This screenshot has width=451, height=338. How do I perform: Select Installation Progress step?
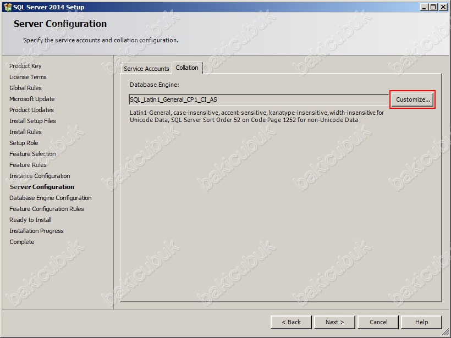(36, 231)
